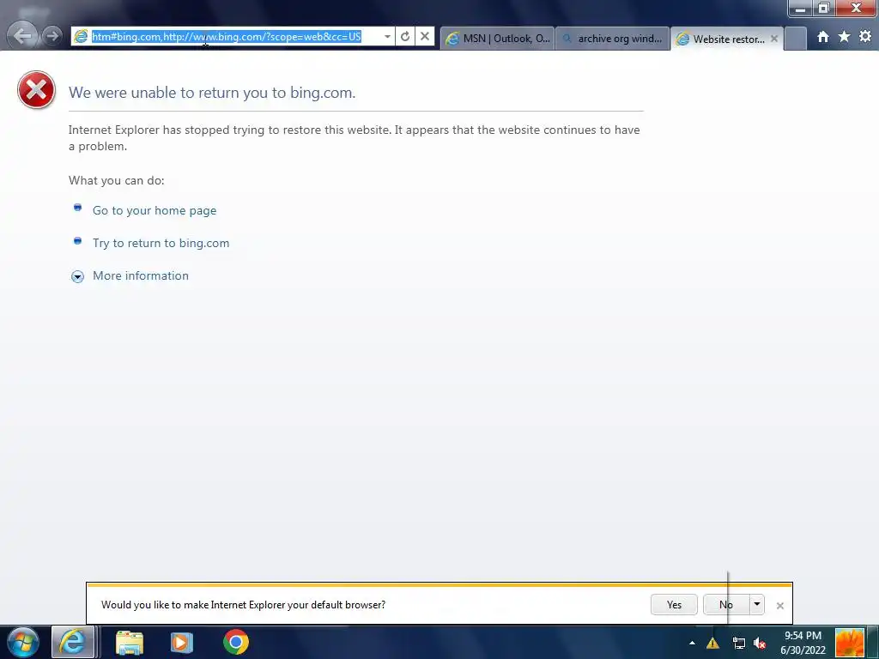Switch to the archive org wind... tab
Image resolution: width=879 pixels, height=659 pixels.
[x=612, y=39]
